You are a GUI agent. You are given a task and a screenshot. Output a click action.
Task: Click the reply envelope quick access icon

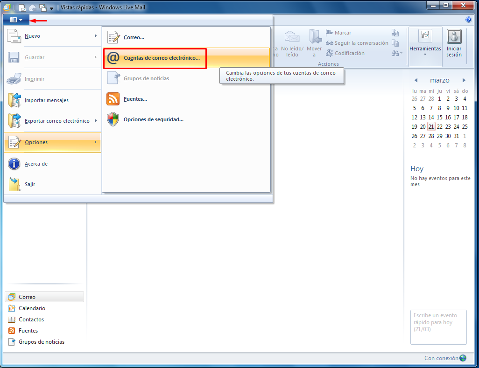pos(33,8)
